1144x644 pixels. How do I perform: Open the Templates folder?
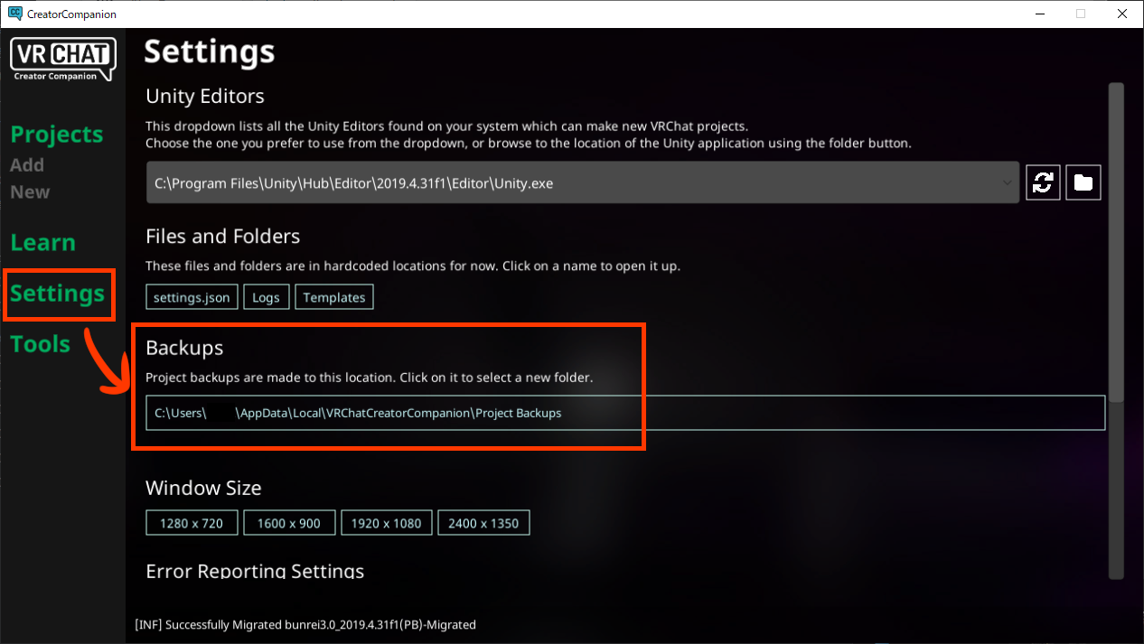pyautogui.click(x=334, y=297)
